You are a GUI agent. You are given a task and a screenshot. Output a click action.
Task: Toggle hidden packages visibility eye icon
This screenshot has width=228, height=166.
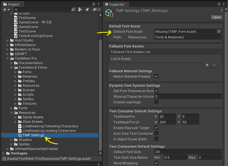coord(97,10)
